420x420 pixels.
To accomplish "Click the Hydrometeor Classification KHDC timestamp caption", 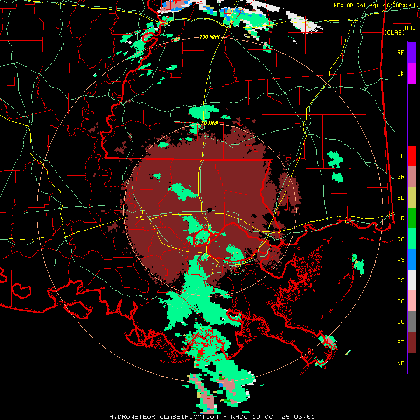I will click(x=211, y=417).
